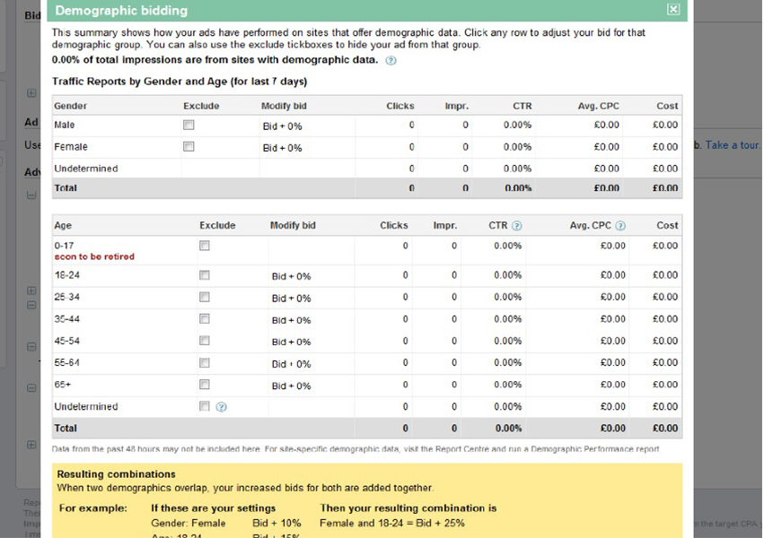Screen dimensions: 764x538
Task: Click 'Clicks' header in the Age table
Action: [x=394, y=225]
